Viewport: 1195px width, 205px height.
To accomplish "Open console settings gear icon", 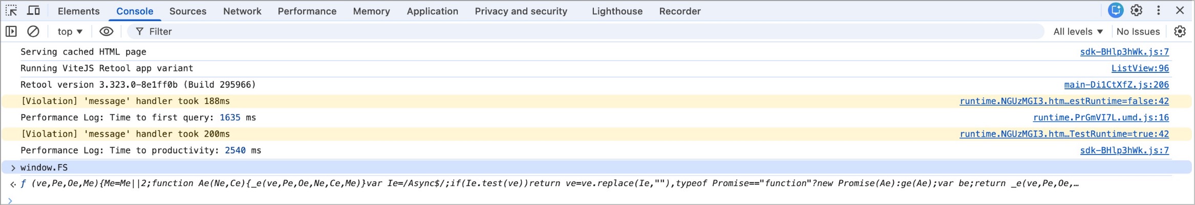I will click(1180, 32).
